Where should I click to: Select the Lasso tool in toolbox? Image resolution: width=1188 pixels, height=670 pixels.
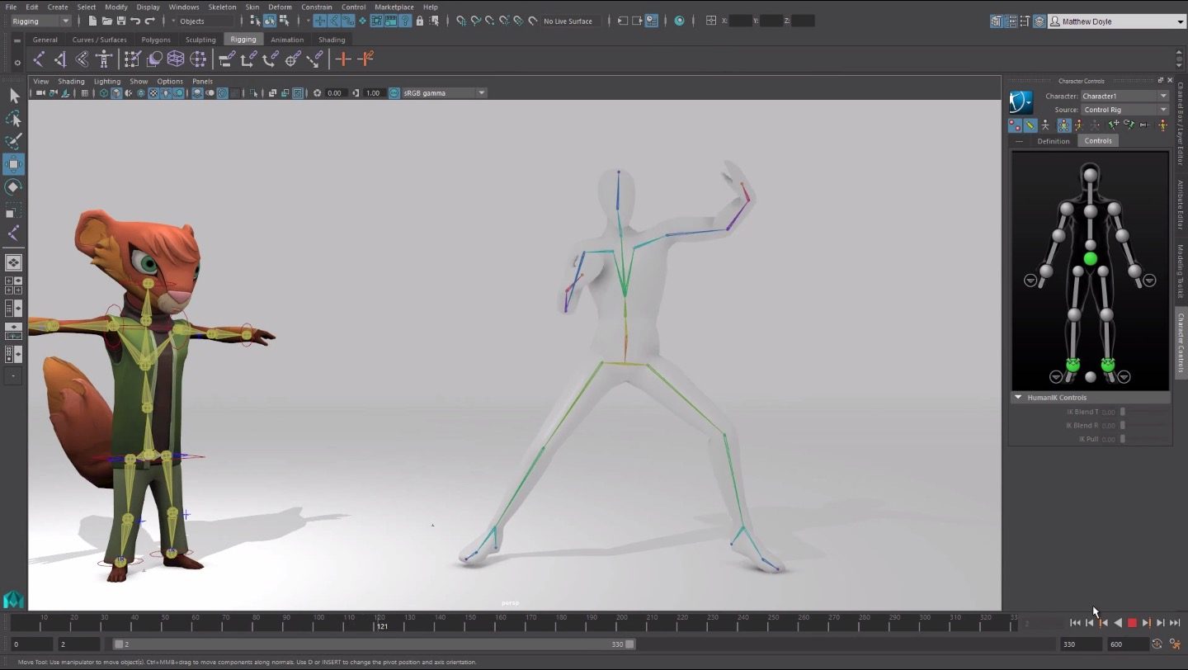14,119
